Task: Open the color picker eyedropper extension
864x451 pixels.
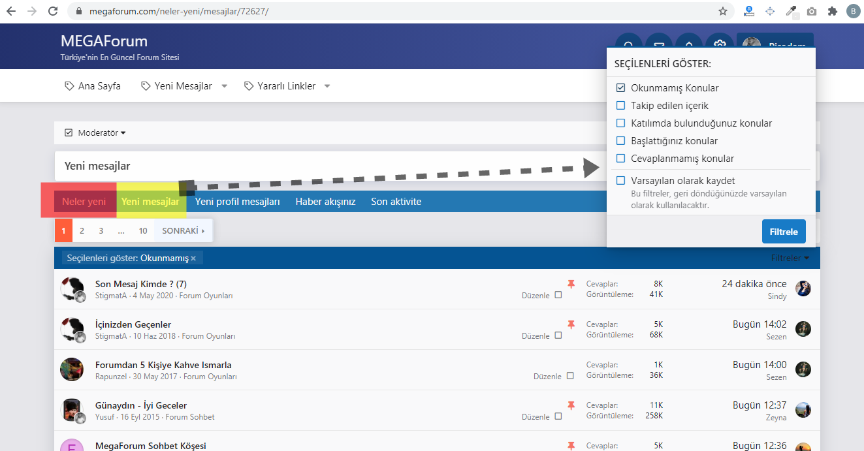Action: [x=791, y=11]
